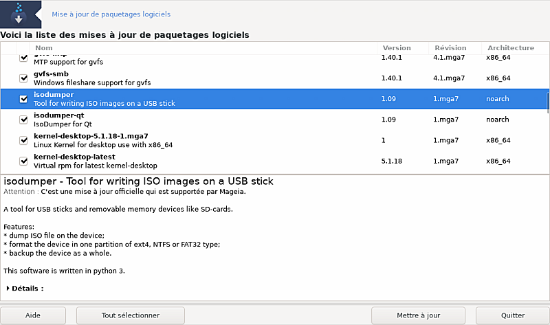Click Mettre à jour to update

(419, 315)
